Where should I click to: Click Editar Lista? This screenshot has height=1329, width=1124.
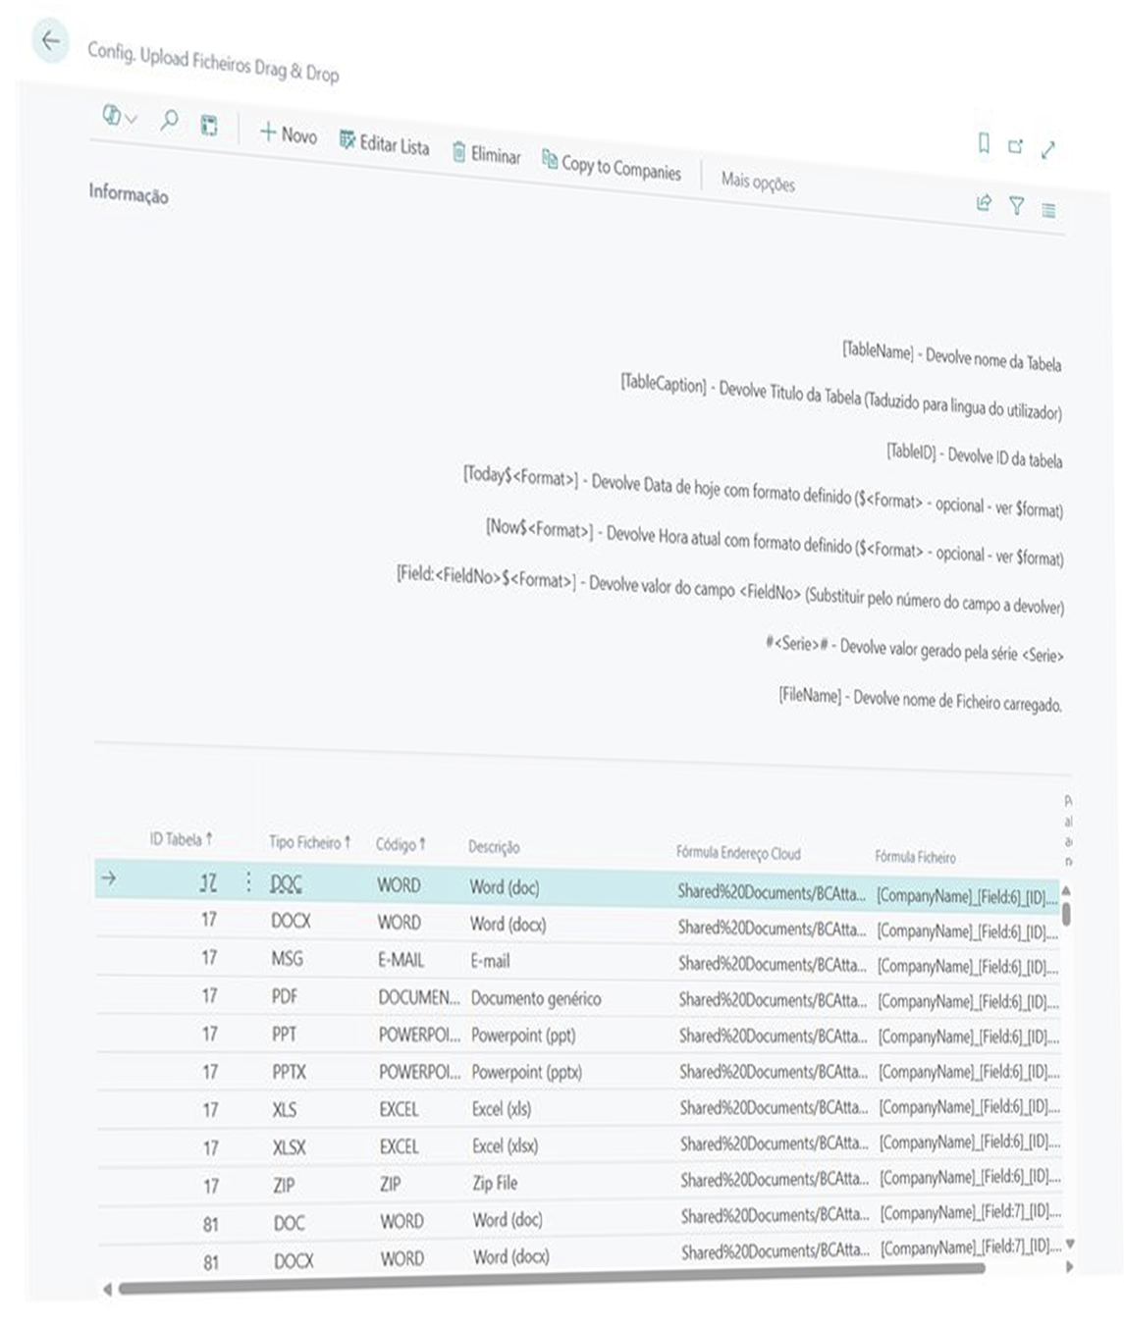[384, 143]
